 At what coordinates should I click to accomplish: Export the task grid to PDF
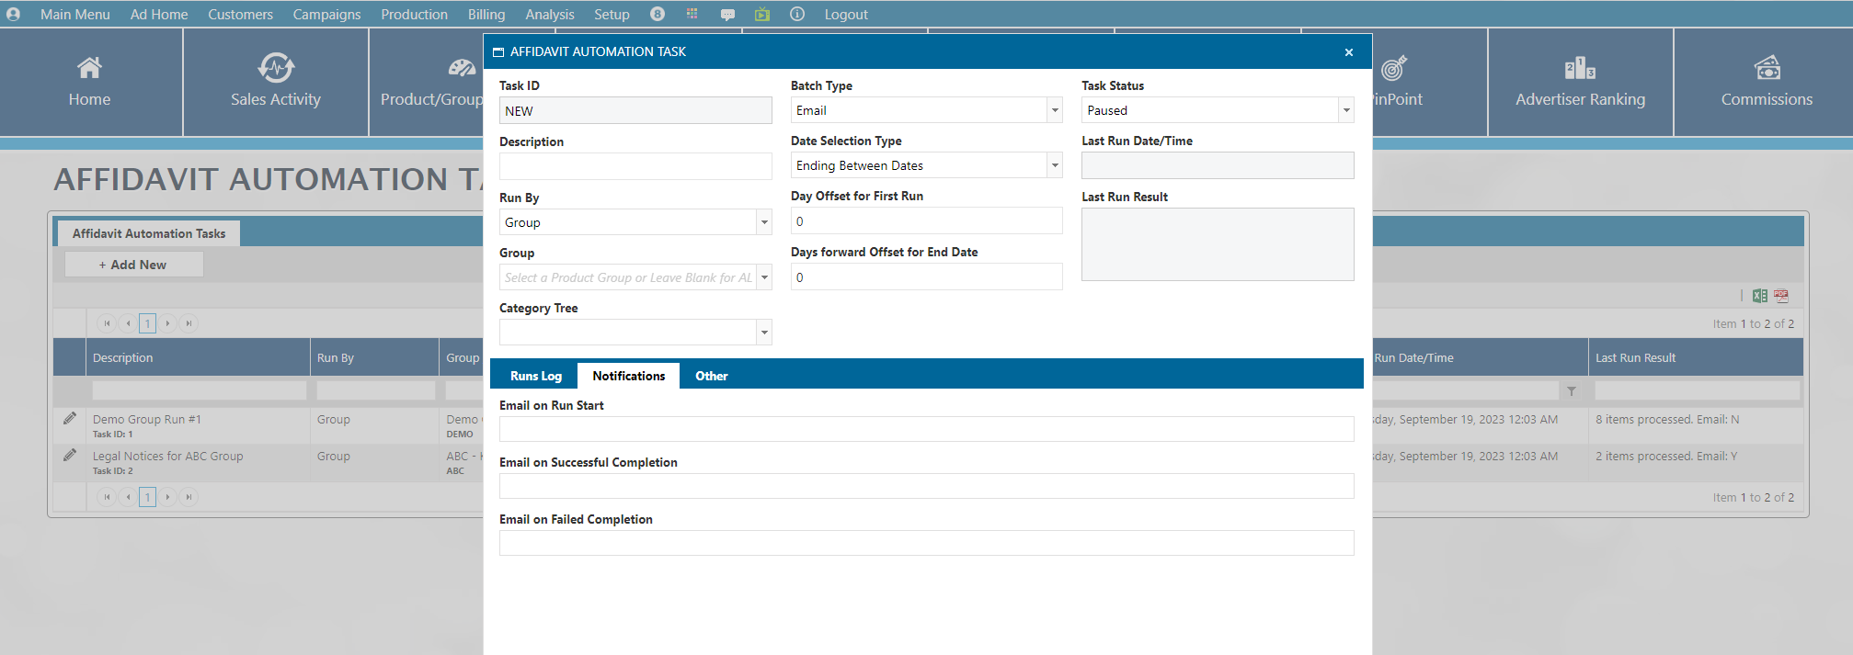(1781, 296)
